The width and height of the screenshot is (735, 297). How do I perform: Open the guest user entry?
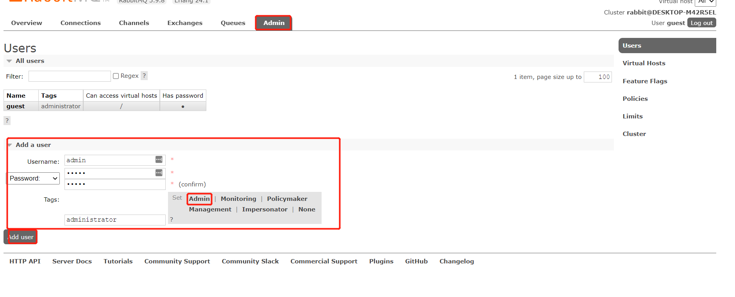pyautogui.click(x=16, y=106)
